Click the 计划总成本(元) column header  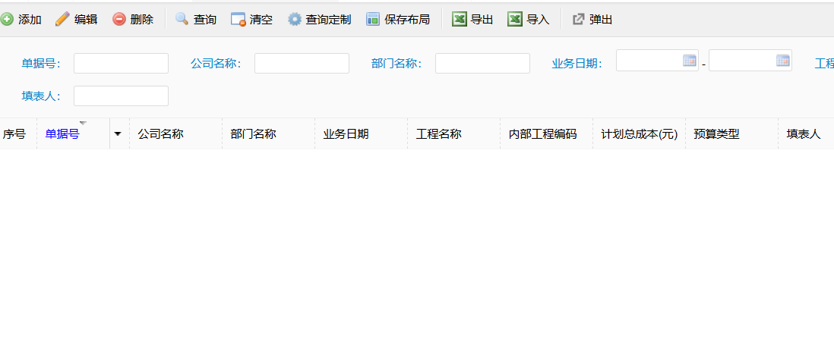click(640, 134)
